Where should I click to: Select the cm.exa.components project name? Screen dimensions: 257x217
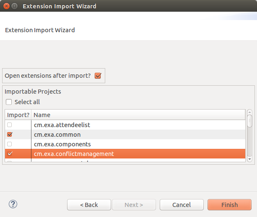pos(62,144)
